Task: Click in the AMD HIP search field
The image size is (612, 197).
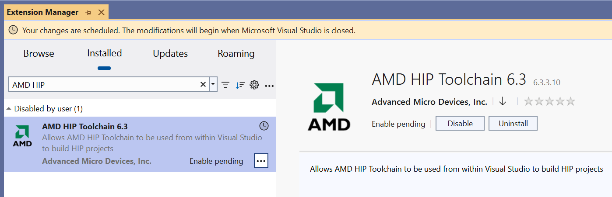Action: (105, 85)
